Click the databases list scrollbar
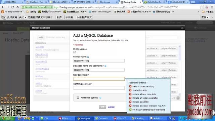 pyautogui.click(x=180, y=70)
